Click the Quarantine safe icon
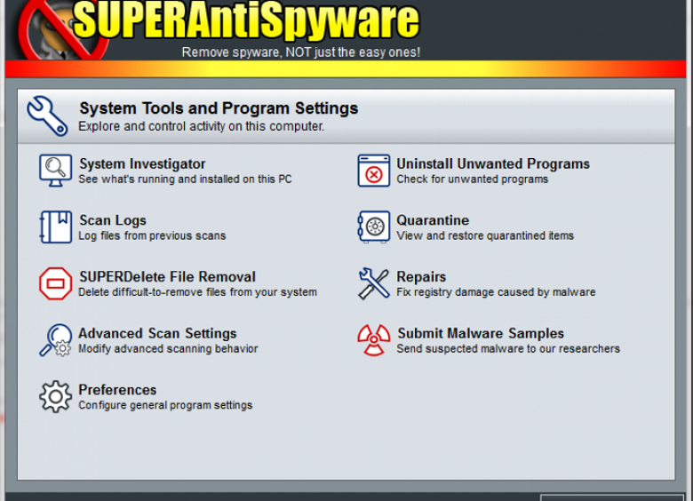The height and width of the screenshot is (501, 693). click(374, 227)
